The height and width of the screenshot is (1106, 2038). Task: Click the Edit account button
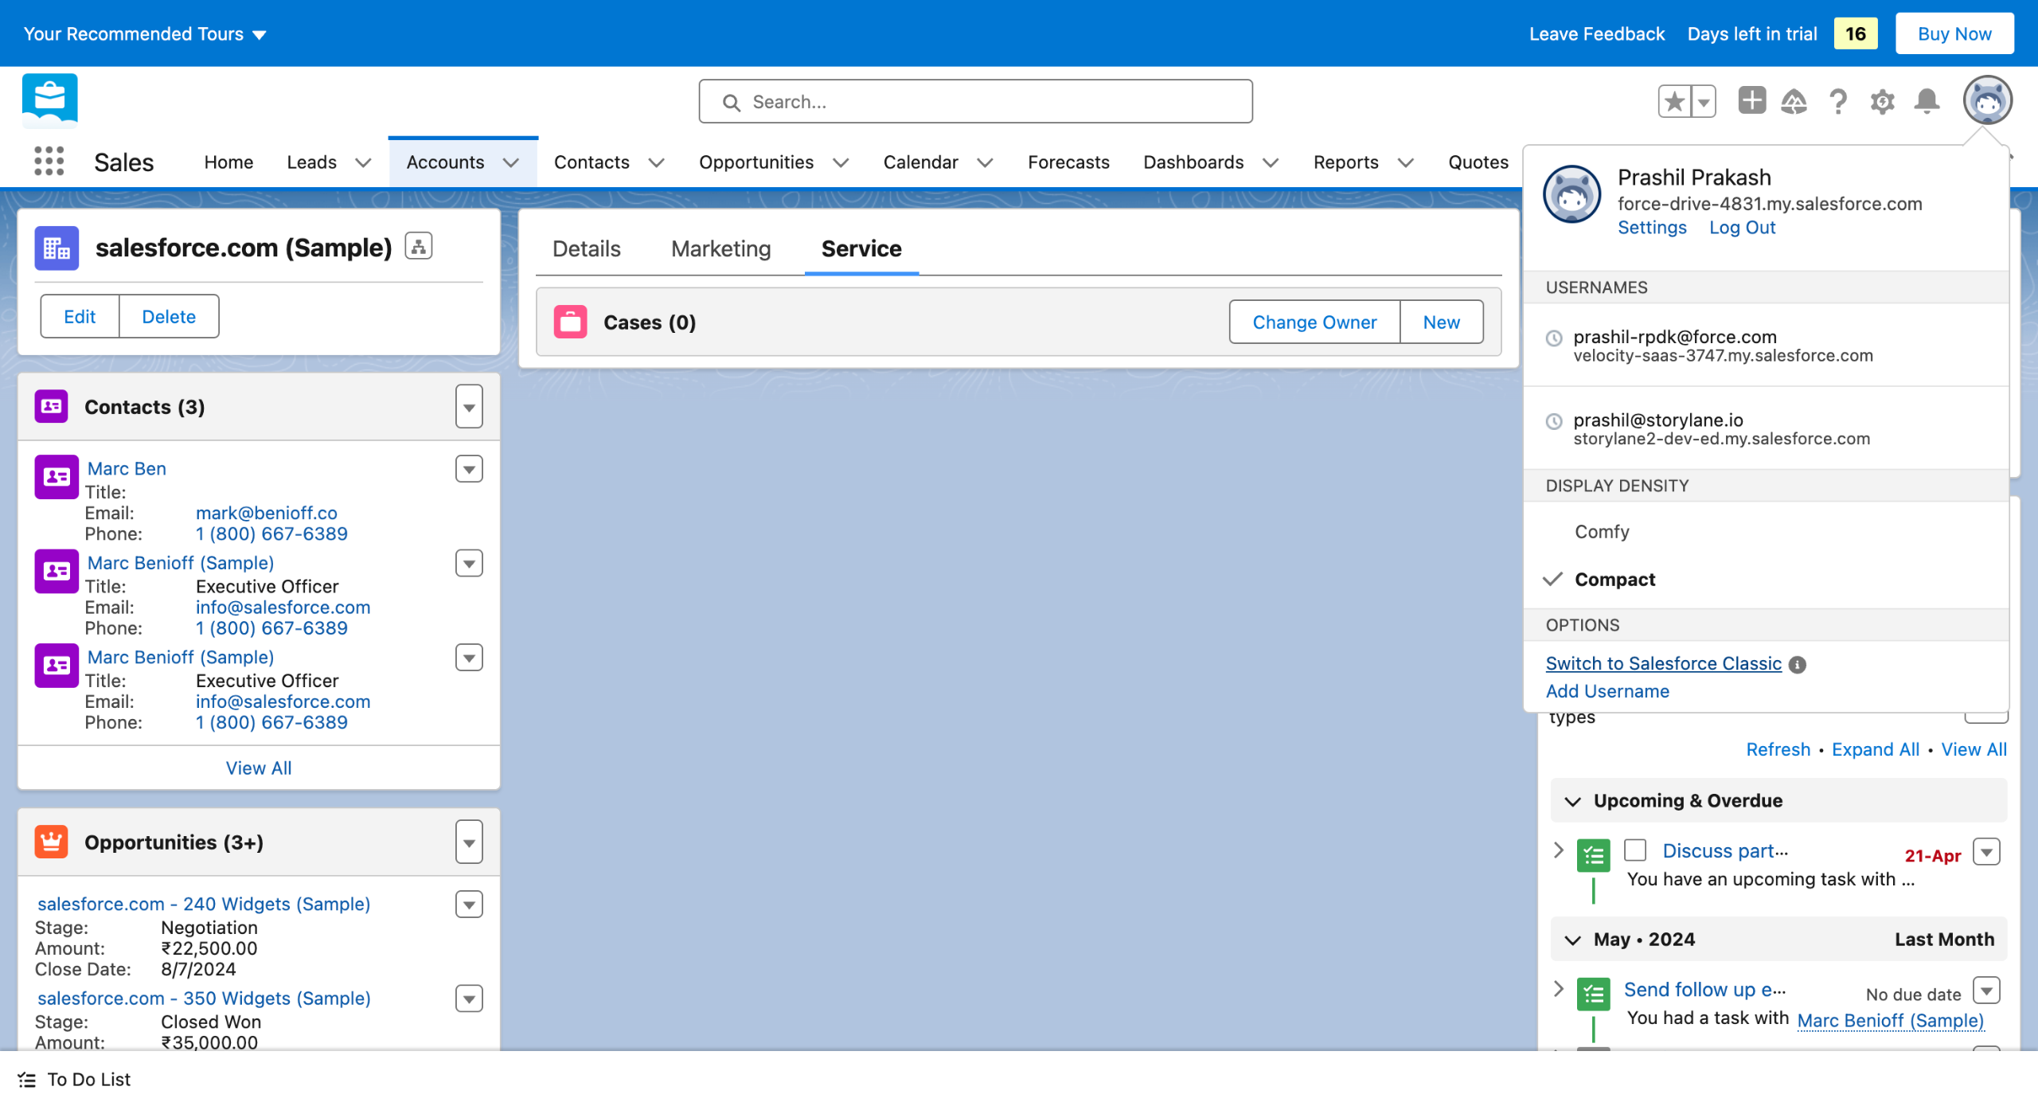[80, 316]
